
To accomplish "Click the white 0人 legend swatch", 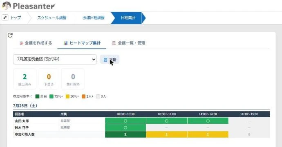I will pyautogui.click(x=98, y=96).
